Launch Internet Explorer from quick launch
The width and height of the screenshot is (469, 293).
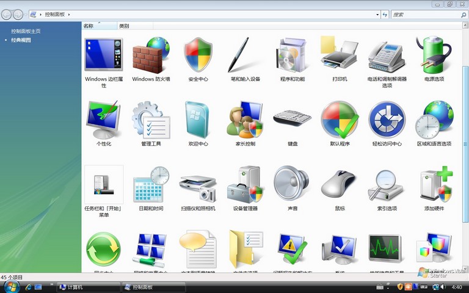click(x=29, y=287)
